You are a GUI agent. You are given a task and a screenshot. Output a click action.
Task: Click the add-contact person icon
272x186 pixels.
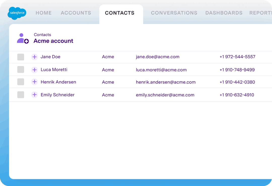(23, 38)
